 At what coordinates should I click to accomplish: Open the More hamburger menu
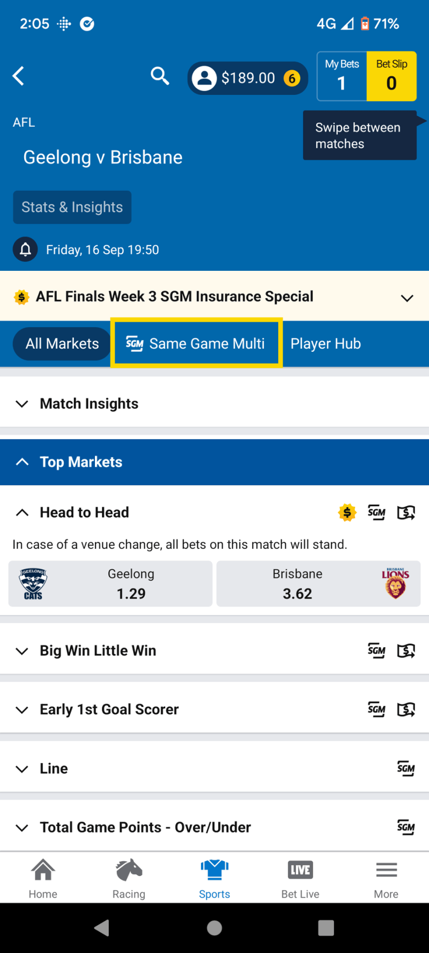[x=386, y=878]
